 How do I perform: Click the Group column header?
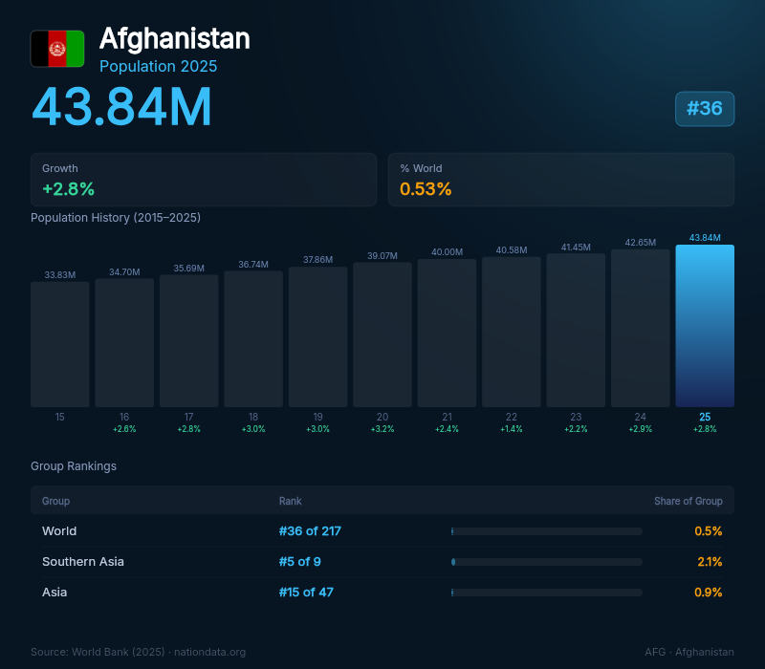tap(55, 501)
